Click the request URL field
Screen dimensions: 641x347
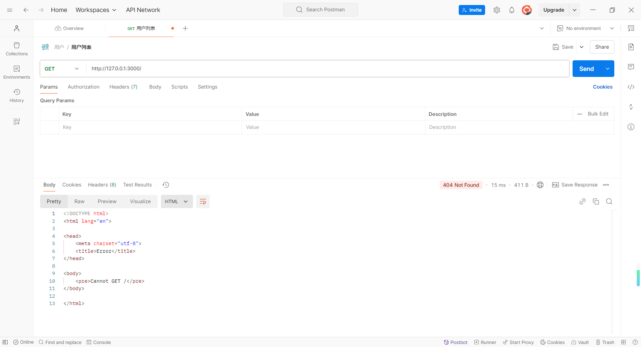point(328,69)
